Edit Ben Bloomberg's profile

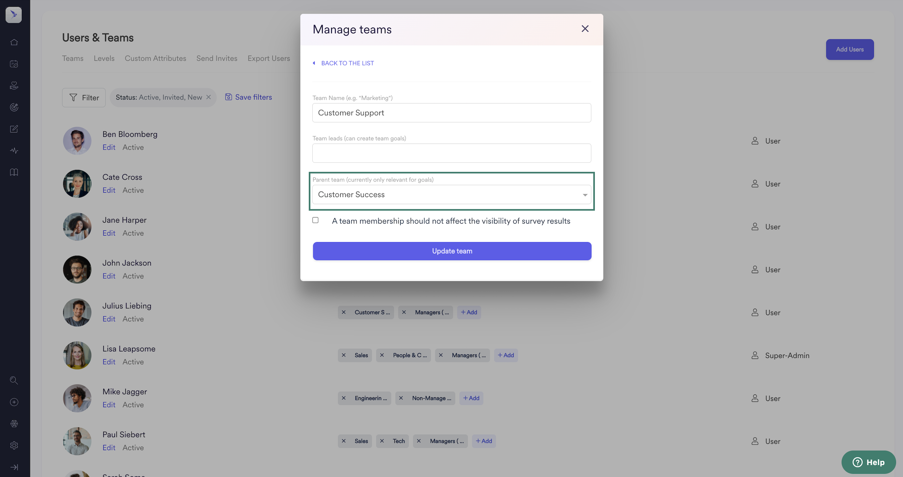tap(109, 147)
